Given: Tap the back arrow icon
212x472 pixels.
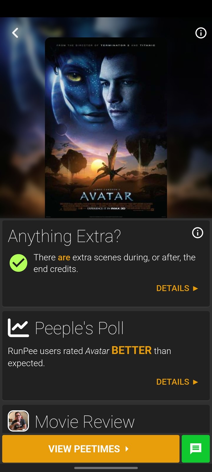Looking at the screenshot, I should (x=15, y=33).
